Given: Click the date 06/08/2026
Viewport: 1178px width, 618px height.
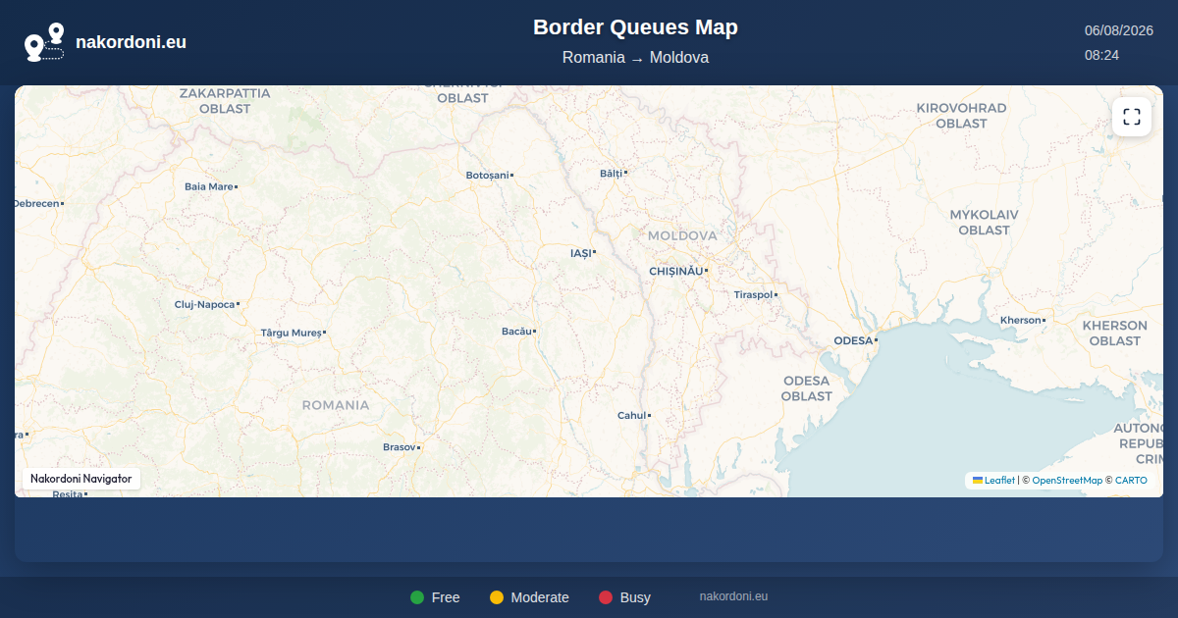Looking at the screenshot, I should tap(1118, 30).
